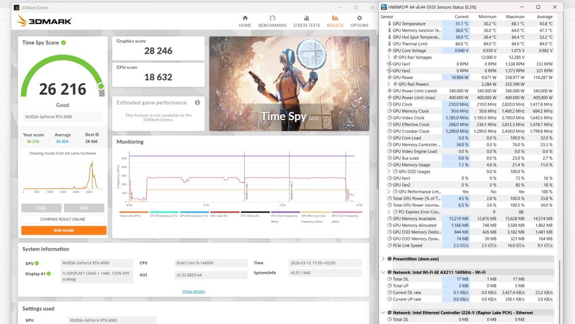Expand the PresentMon [dwm.exe] group
Image resolution: width=575 pixels, height=324 pixels.
pos(383,259)
